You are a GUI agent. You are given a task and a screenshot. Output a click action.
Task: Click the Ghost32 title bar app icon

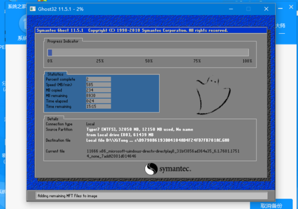point(33,9)
